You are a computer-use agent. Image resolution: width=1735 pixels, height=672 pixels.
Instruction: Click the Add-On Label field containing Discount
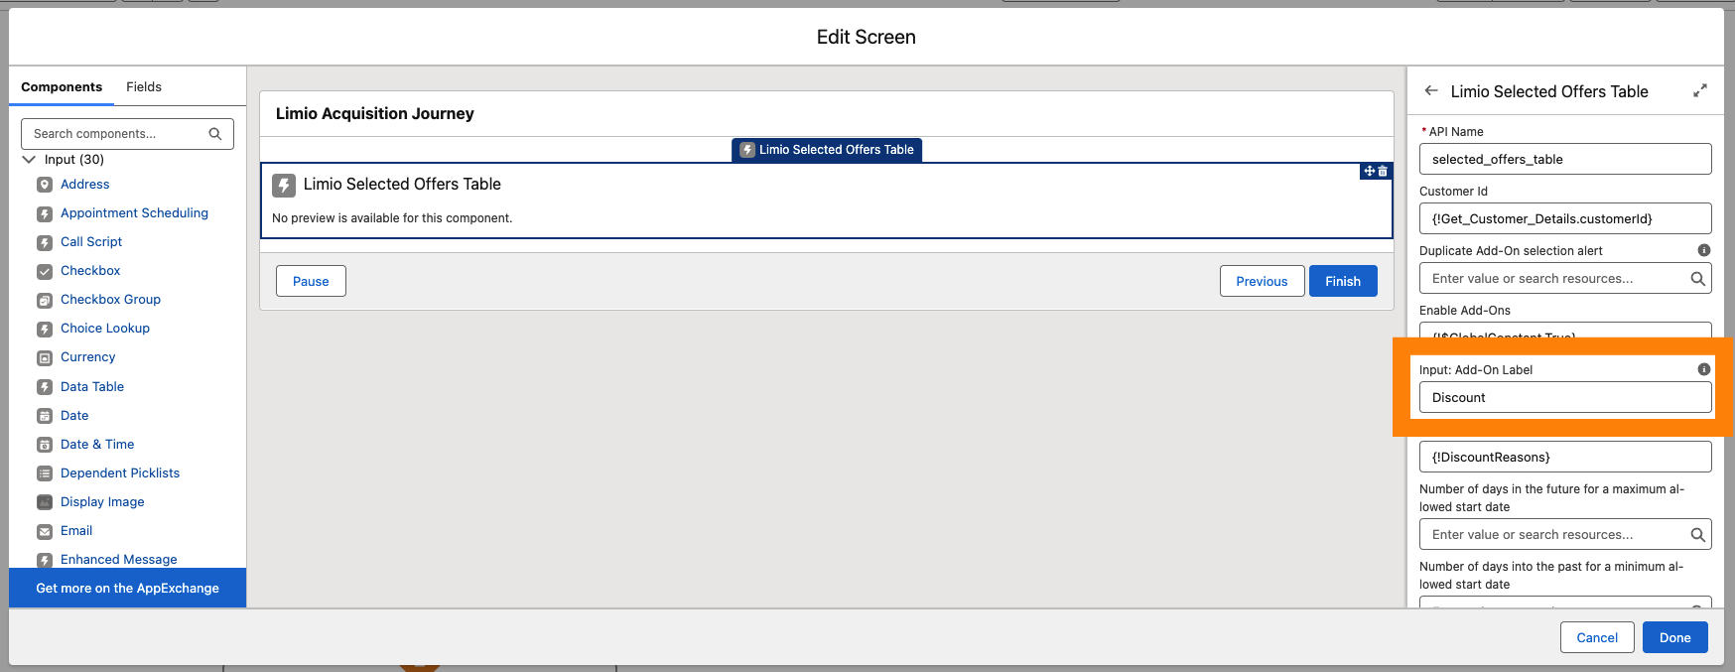click(1565, 397)
